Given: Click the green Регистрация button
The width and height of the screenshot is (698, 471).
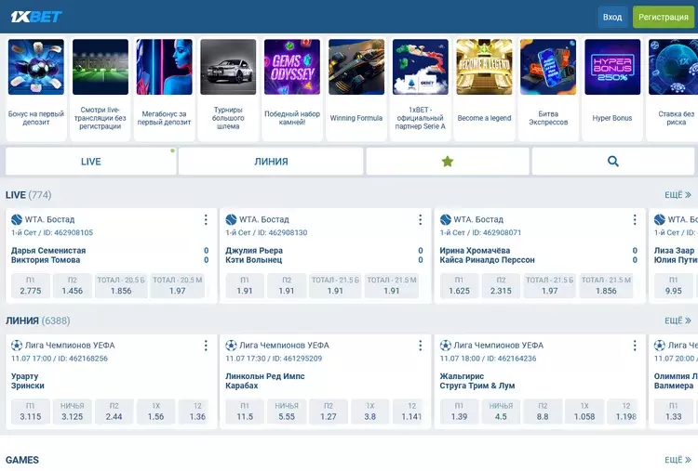Looking at the screenshot, I should point(664,17).
